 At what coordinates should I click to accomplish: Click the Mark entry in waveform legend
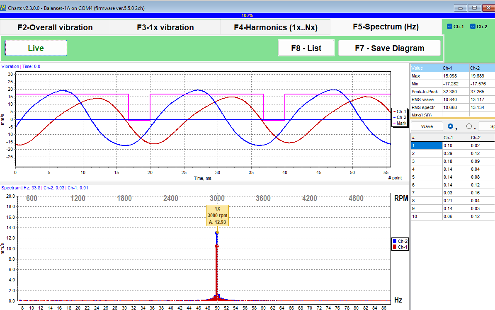(399, 123)
